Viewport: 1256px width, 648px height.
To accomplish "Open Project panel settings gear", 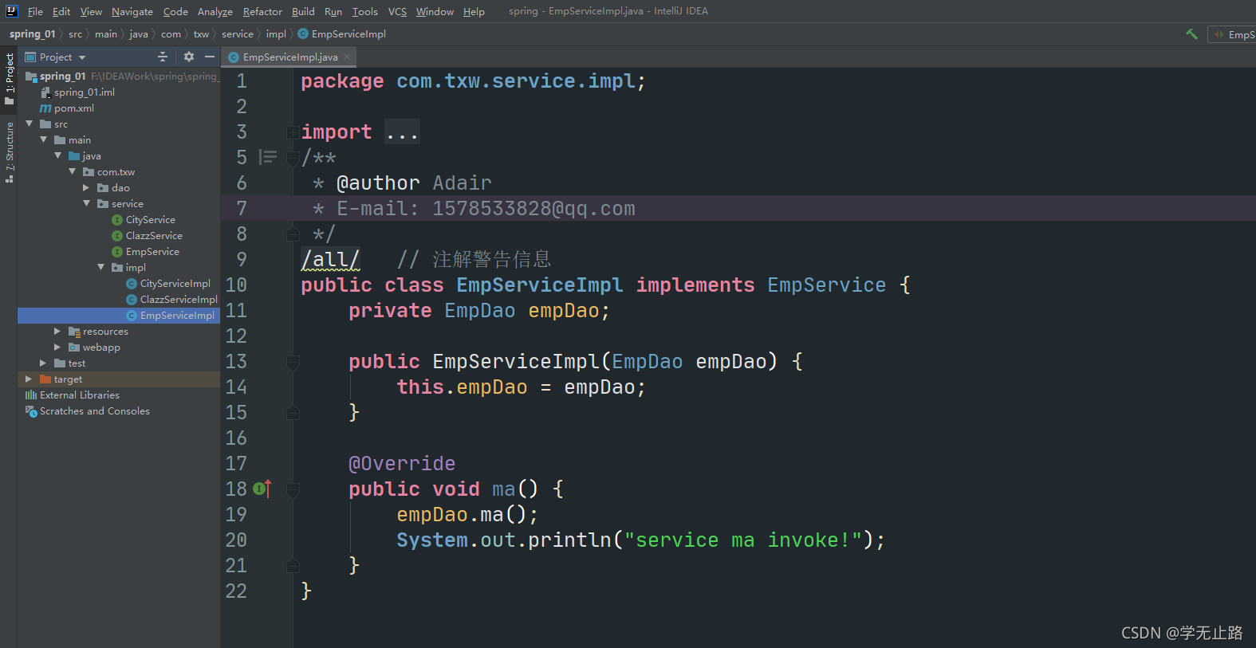I will click(x=189, y=57).
